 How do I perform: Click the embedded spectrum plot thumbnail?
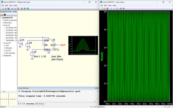tap(83, 45)
